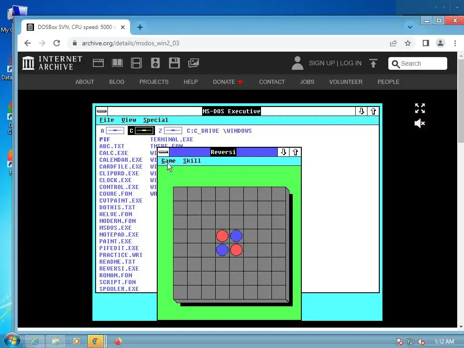Viewport: 464px width, 348px height.
Task: Open the Chrome three-dot menu
Action: coord(455,43)
